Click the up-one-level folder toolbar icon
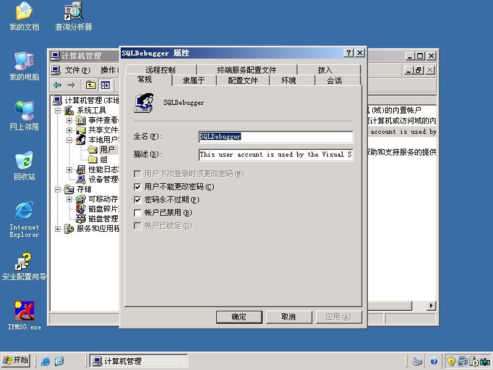The width and height of the screenshot is (493, 370). click(91, 85)
